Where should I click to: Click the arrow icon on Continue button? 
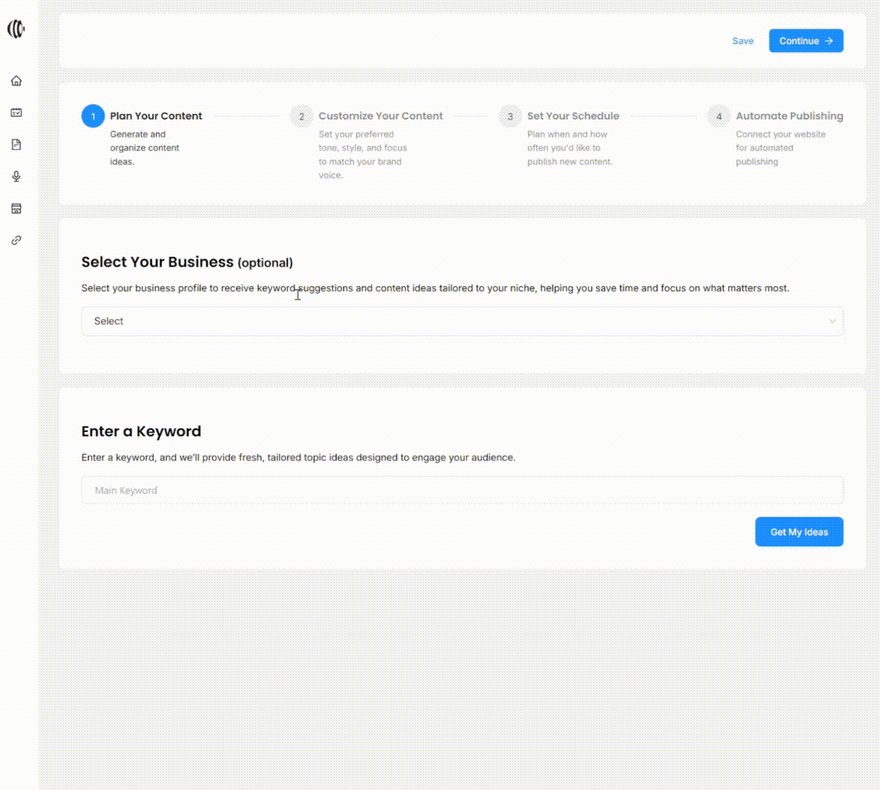pyautogui.click(x=829, y=41)
